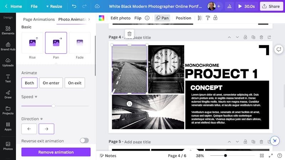Open the Uploads sidebar panel
Viewport: 285px width, 160px height.
tap(8, 63)
